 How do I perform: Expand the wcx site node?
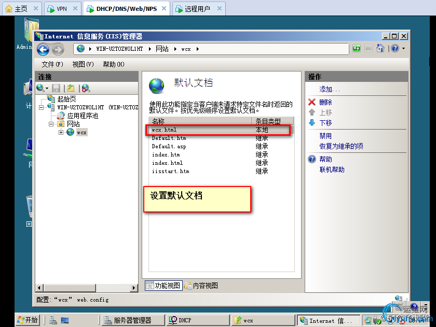tap(61, 133)
